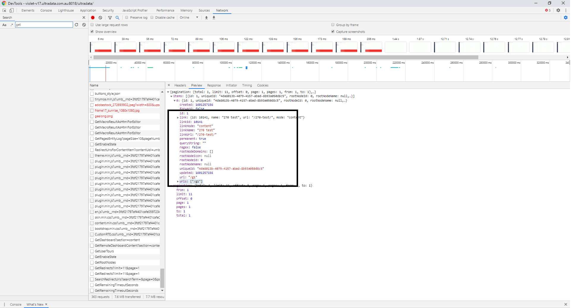Image resolution: width=576 pixels, height=308 pixels.
Task: Import HAR file upload arrow
Action: click(206, 17)
